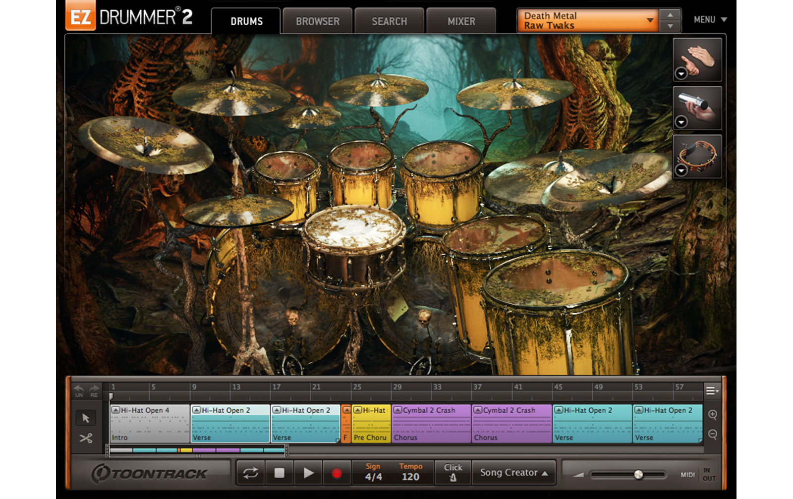Image resolution: width=793 pixels, height=499 pixels.
Task: Toggle loop playback
Action: [x=250, y=473]
